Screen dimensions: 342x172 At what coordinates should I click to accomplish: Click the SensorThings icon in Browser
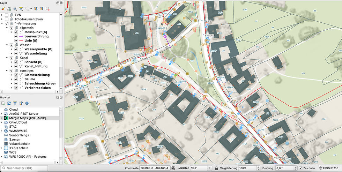point(6,135)
